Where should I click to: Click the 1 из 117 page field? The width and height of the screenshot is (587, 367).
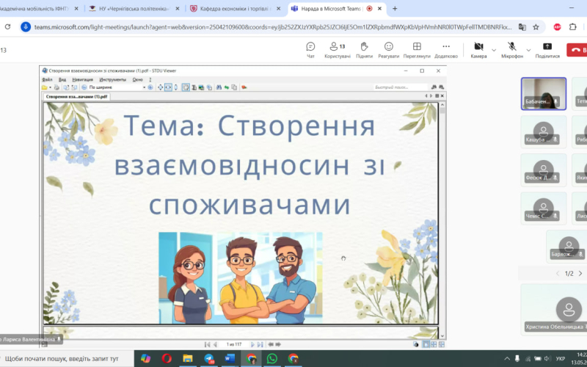(x=234, y=344)
